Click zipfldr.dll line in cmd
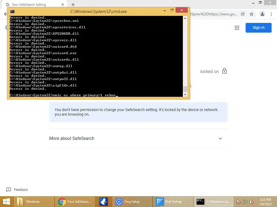Viewport: 277px width, 207px height. [43, 85]
